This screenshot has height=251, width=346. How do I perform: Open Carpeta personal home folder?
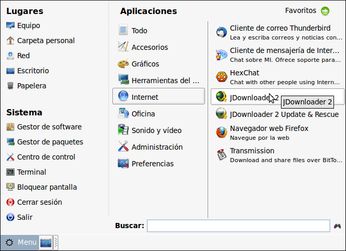45,41
